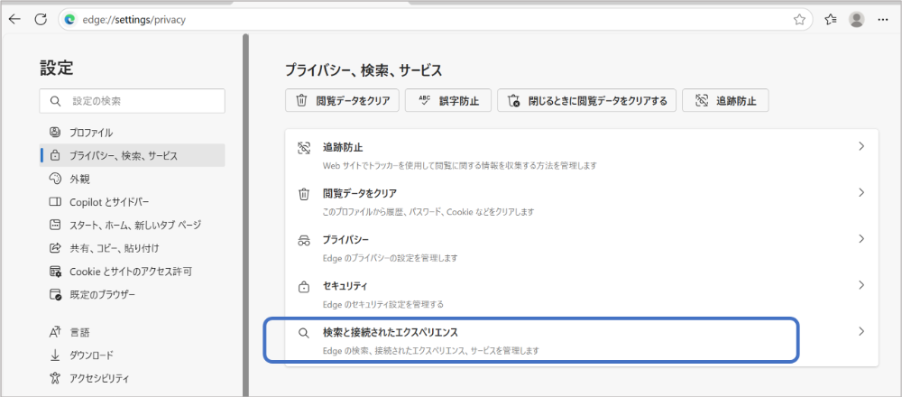
Task: Click the 閲覧データをクリア shortcut button
Action: pos(342,101)
